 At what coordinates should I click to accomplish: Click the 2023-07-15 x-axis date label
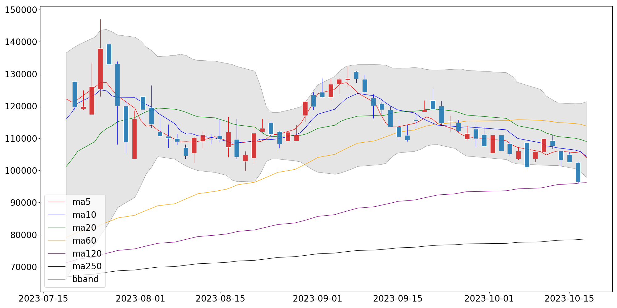43,299
